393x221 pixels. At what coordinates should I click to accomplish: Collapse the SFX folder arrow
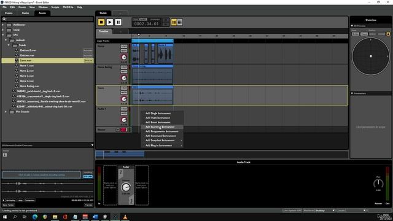pos(3,35)
